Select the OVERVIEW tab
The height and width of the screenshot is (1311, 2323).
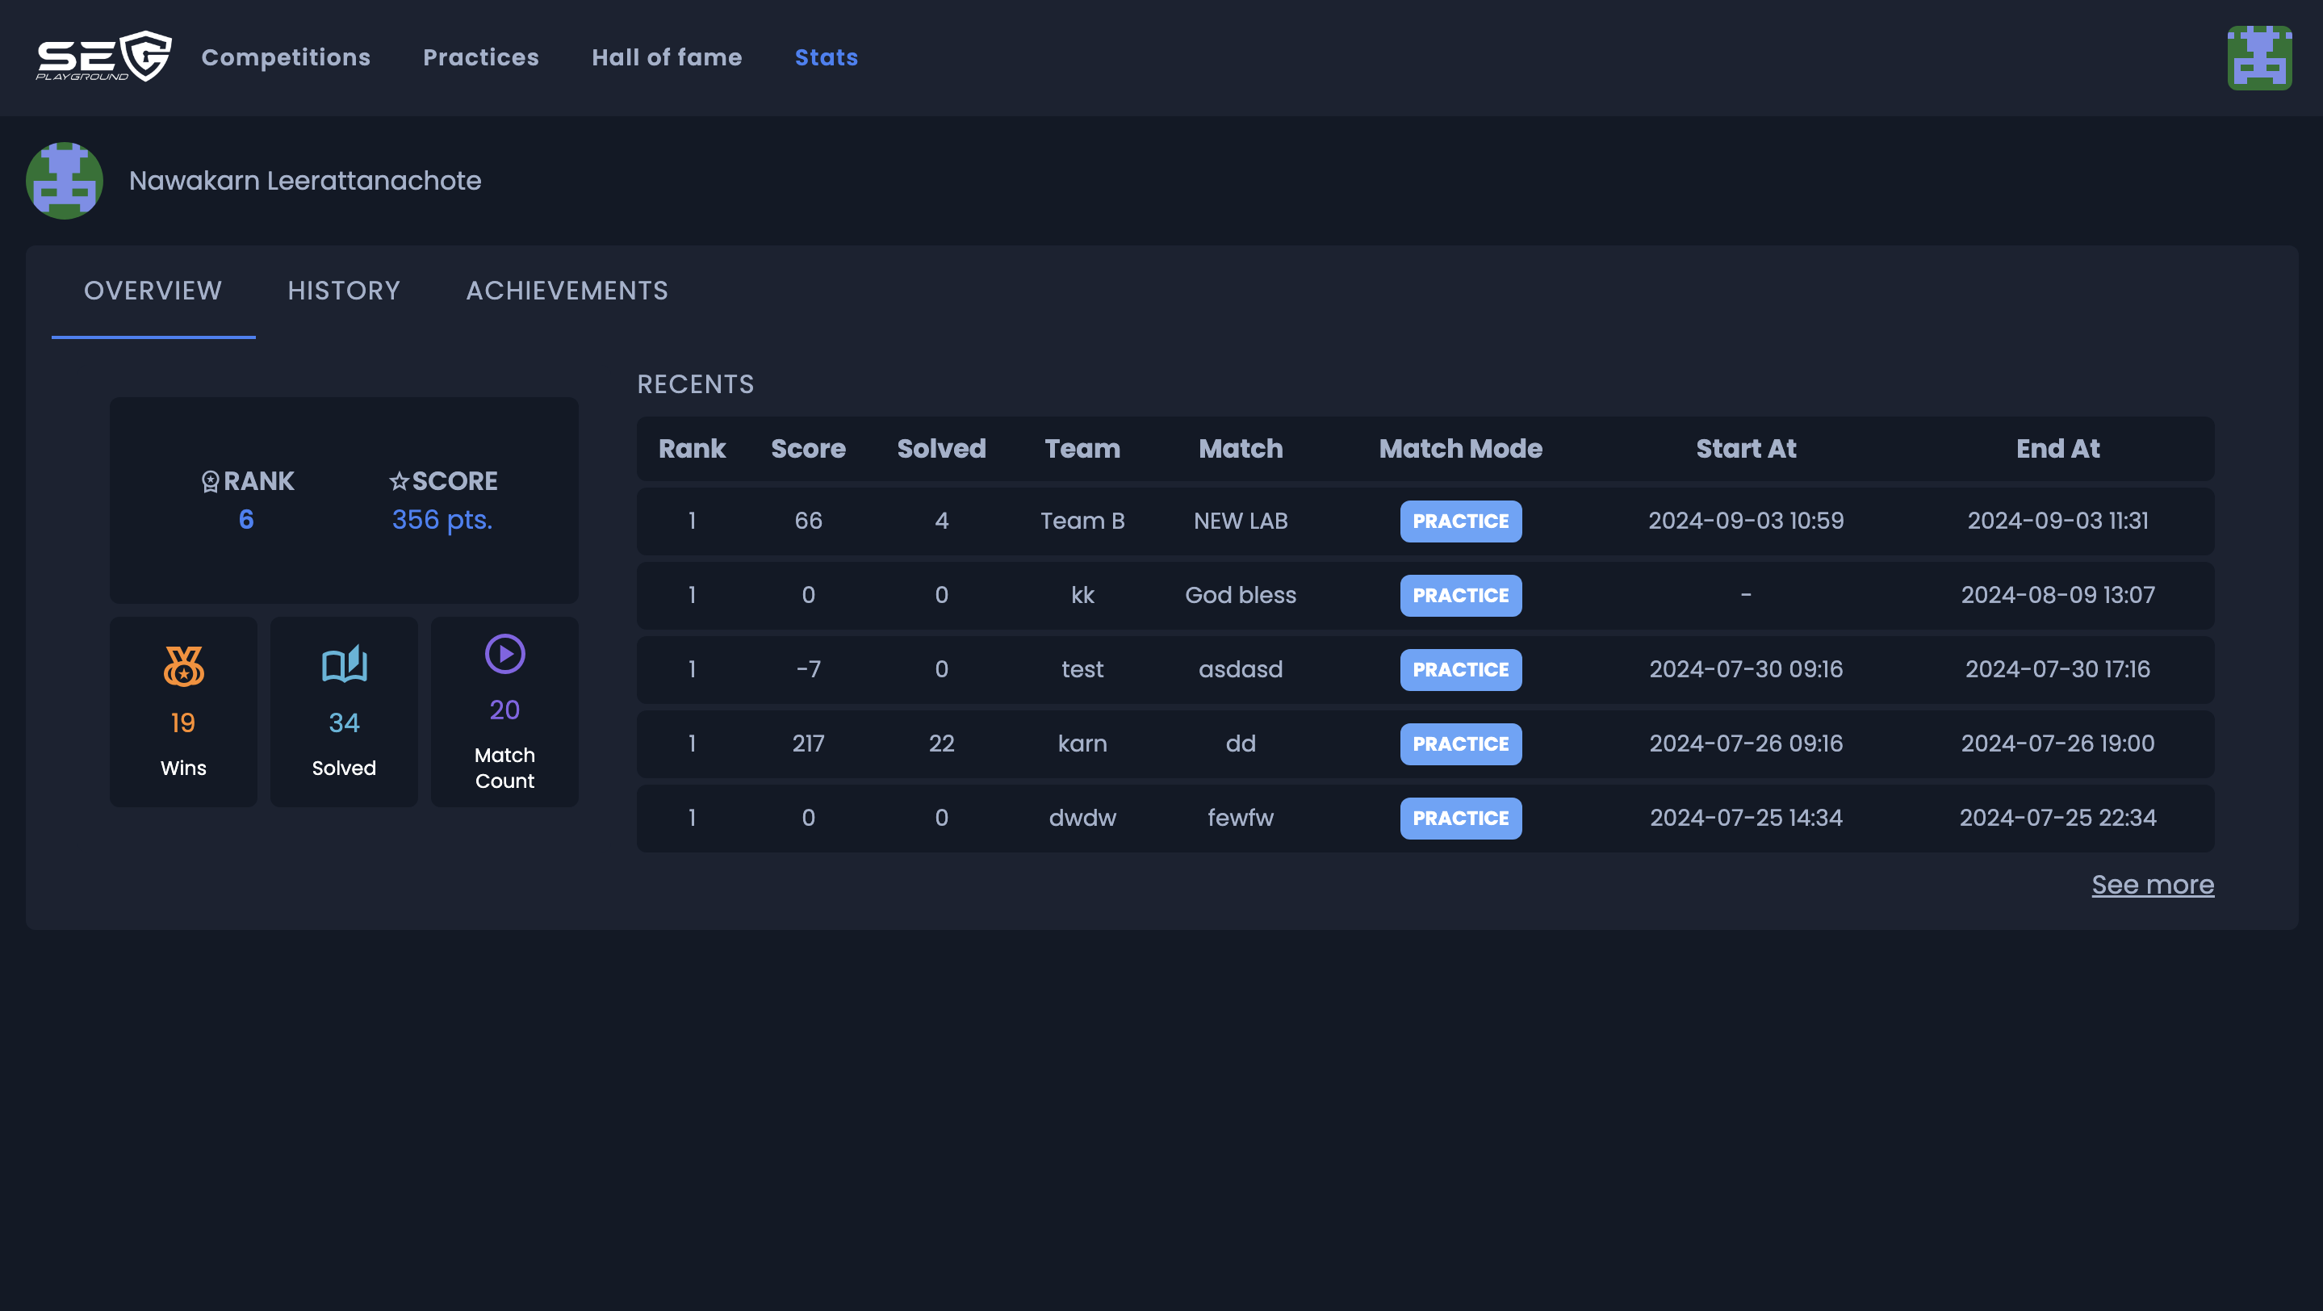point(153,291)
